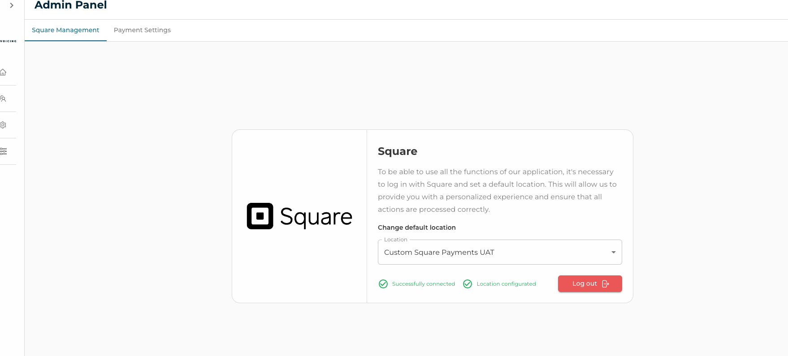Screen dimensions: 788x356
Task: Open the gear Settings icon in sidebar
Action: [3, 125]
